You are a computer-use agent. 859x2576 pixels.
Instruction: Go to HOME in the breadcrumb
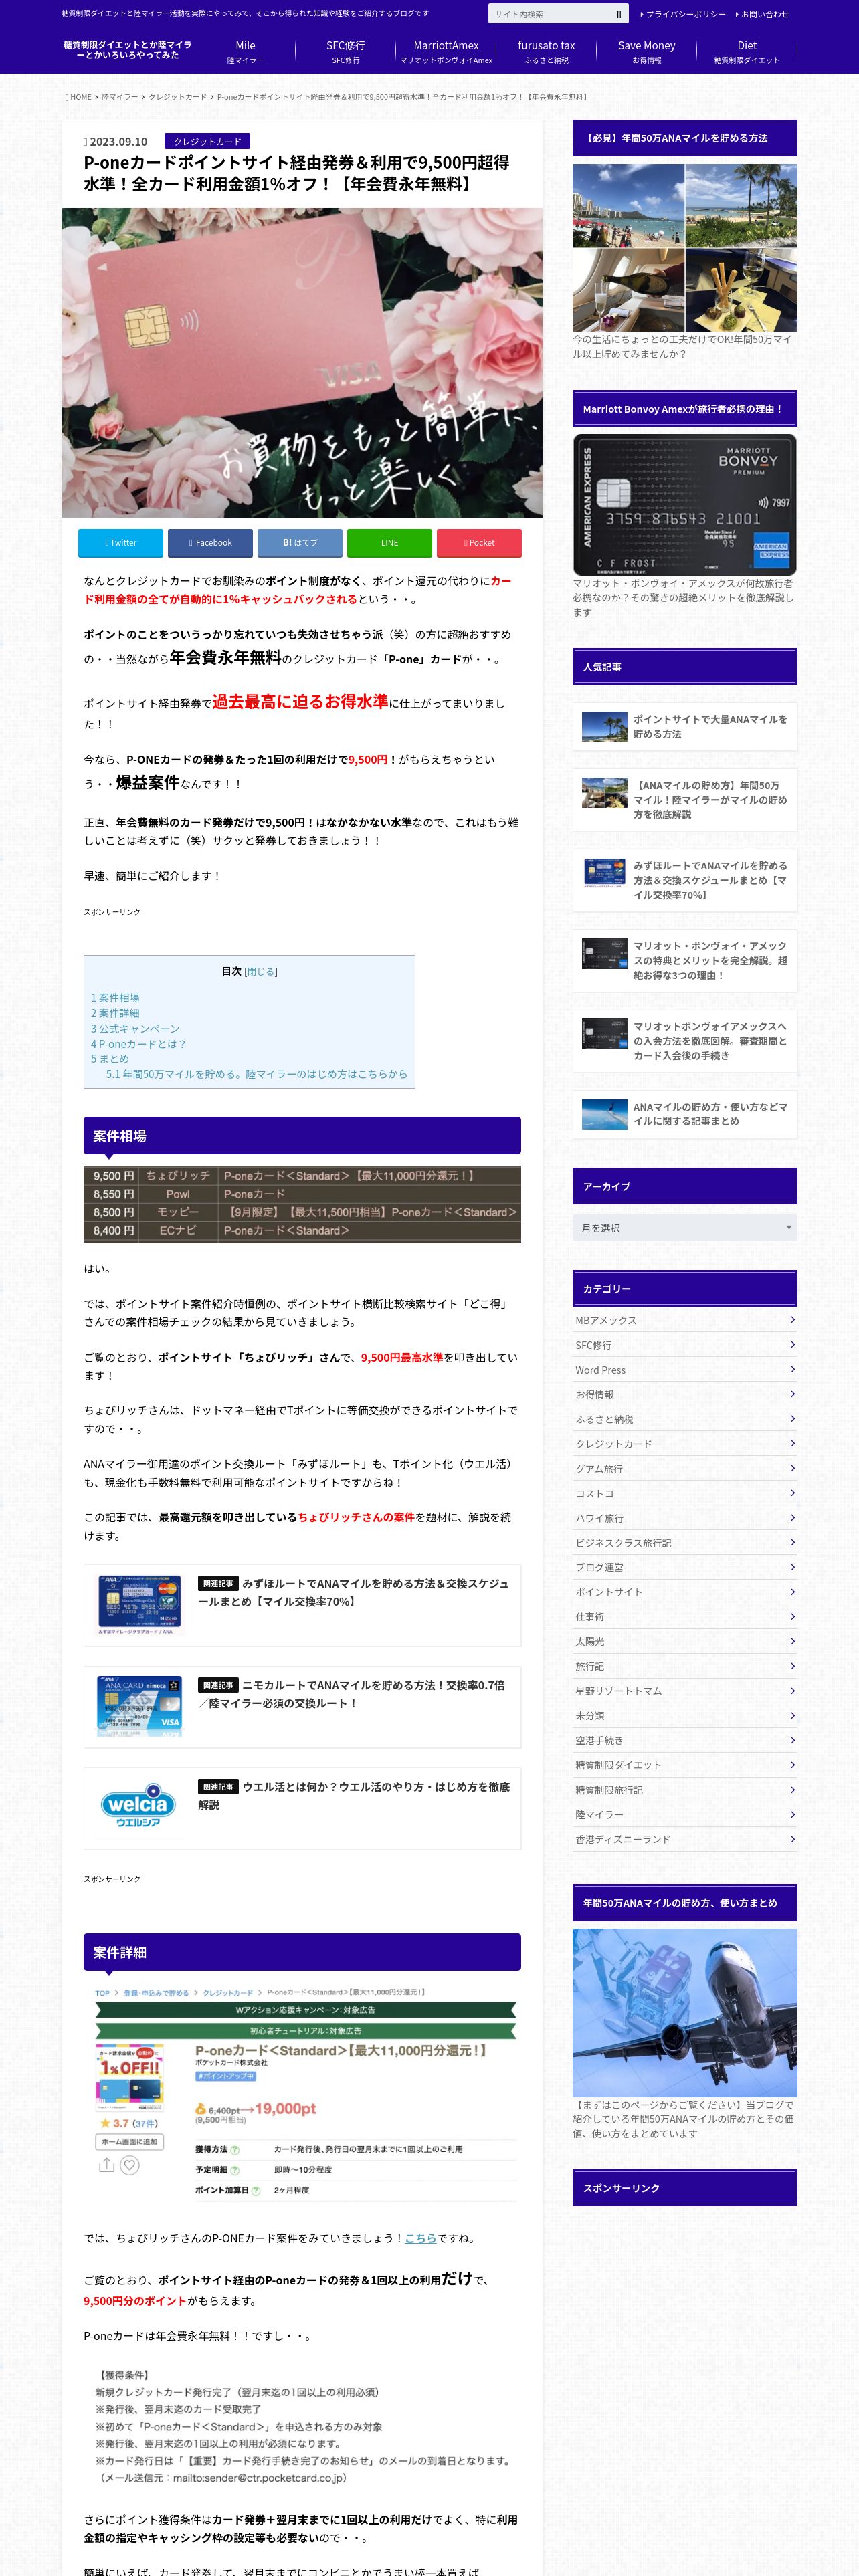(x=79, y=97)
